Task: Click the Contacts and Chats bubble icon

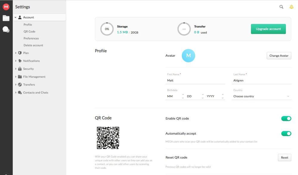Action: pyautogui.click(x=20, y=93)
